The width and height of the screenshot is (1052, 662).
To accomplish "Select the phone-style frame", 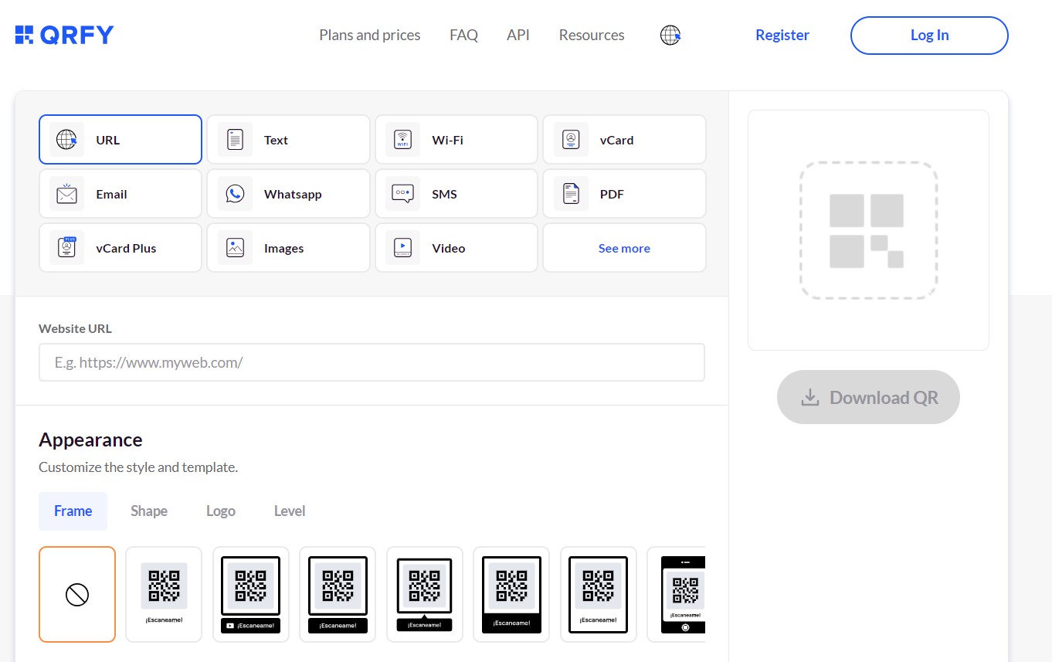I will 677,594.
